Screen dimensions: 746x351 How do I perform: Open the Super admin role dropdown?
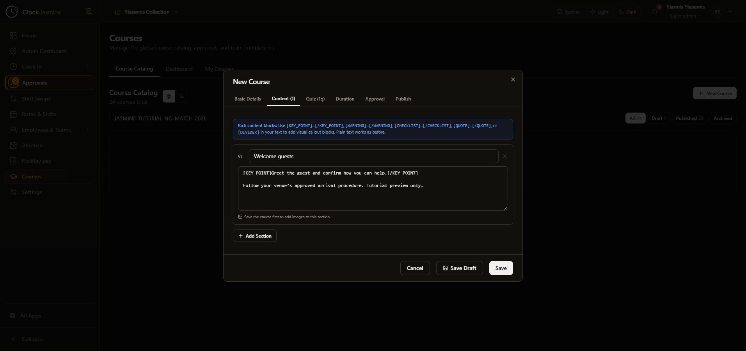click(x=686, y=16)
